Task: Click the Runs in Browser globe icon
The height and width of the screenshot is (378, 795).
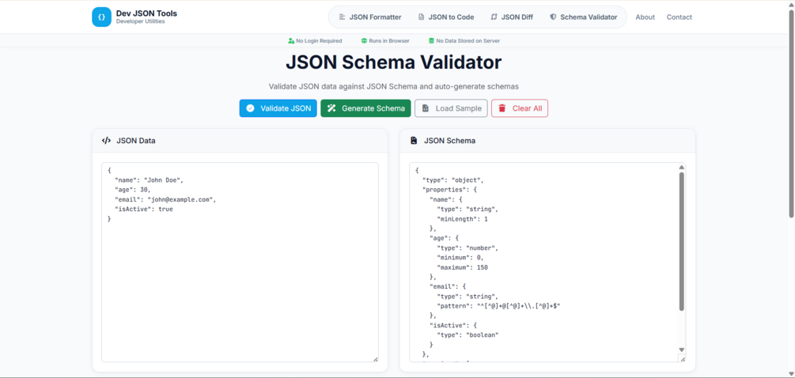Action: point(364,40)
